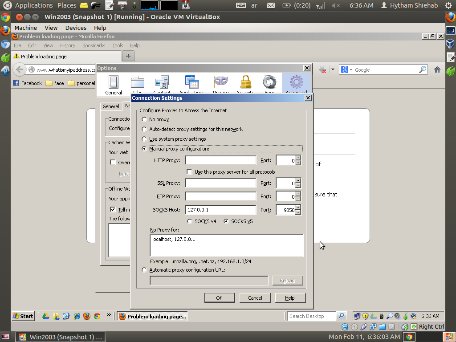Image resolution: width=456 pixels, height=342 pixels.
Task: Open the bookmarks toolbar dropdown arrow
Action: (333, 70)
